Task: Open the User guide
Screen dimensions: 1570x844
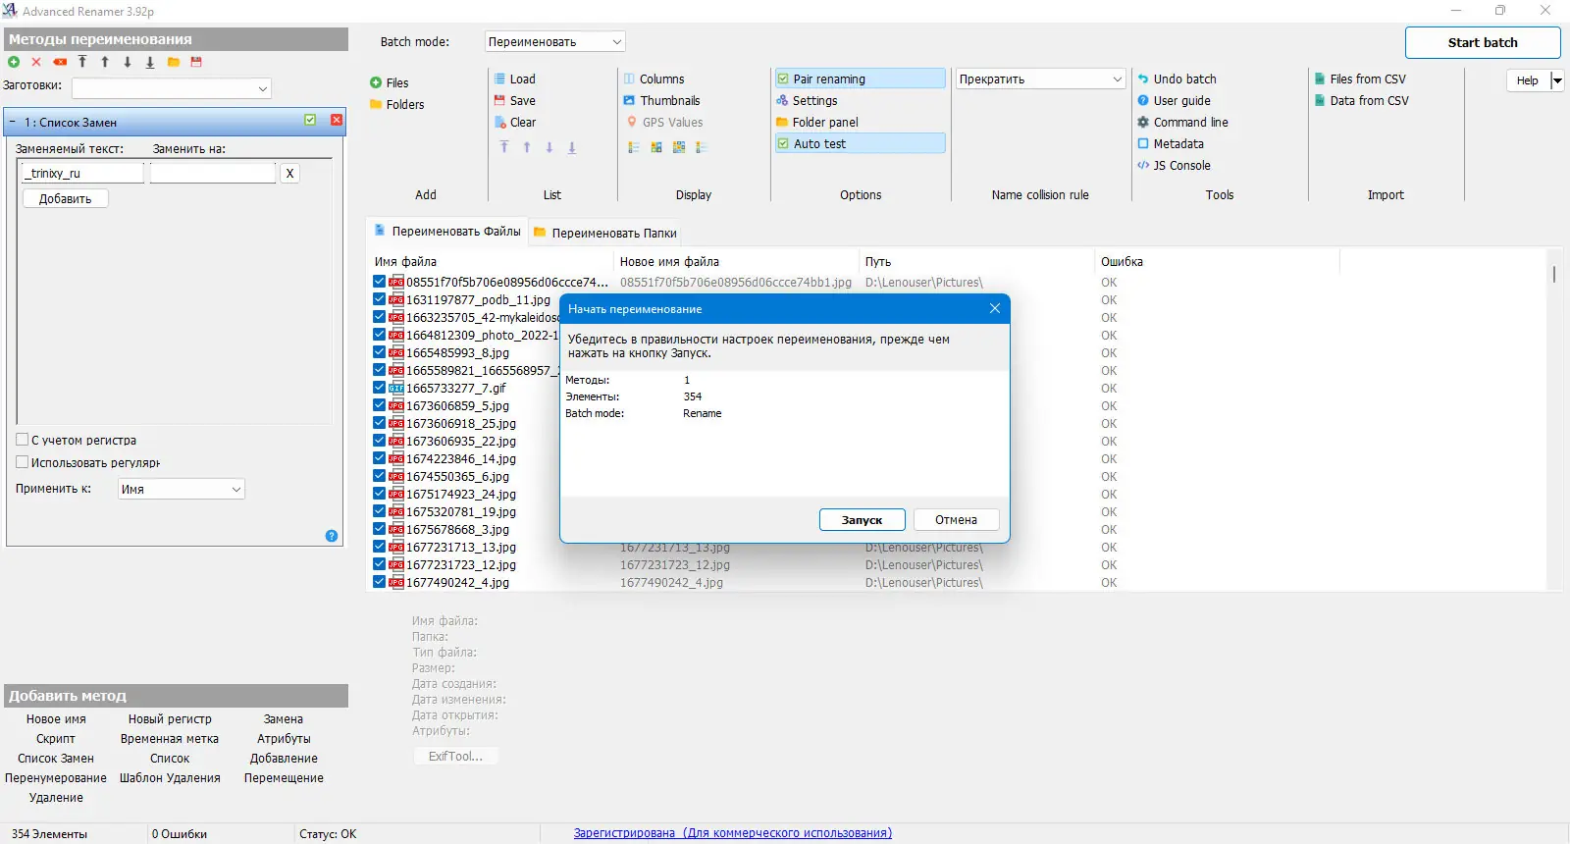Action: tap(1174, 101)
